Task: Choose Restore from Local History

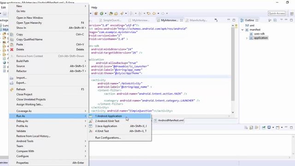Action: point(49,136)
